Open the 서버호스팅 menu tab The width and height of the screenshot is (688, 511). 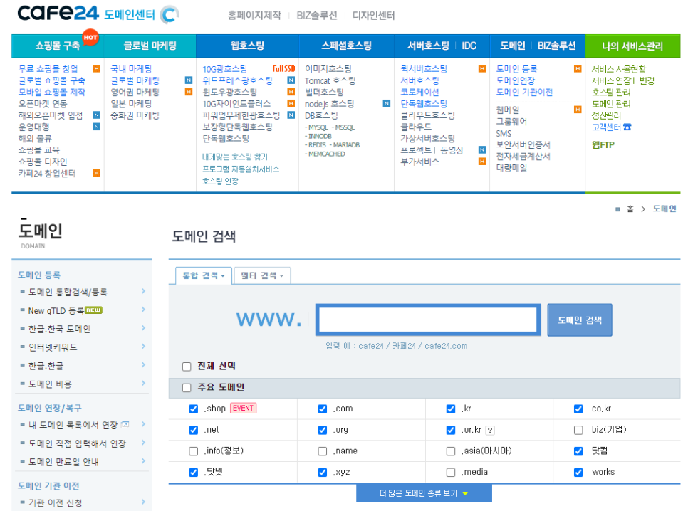pyautogui.click(x=428, y=46)
